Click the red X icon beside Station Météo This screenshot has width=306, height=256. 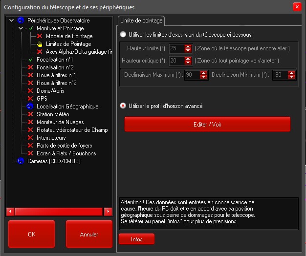pos(30,114)
